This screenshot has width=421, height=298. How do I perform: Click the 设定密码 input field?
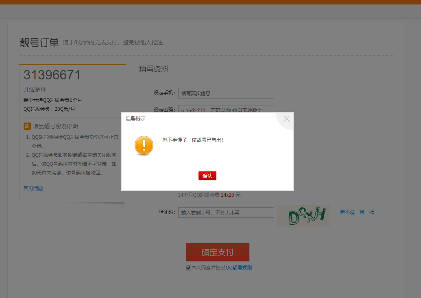226,109
